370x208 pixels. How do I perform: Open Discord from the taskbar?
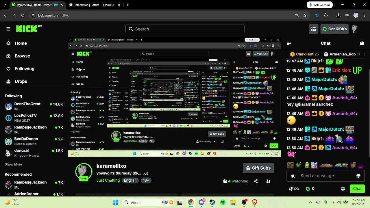[202, 202]
